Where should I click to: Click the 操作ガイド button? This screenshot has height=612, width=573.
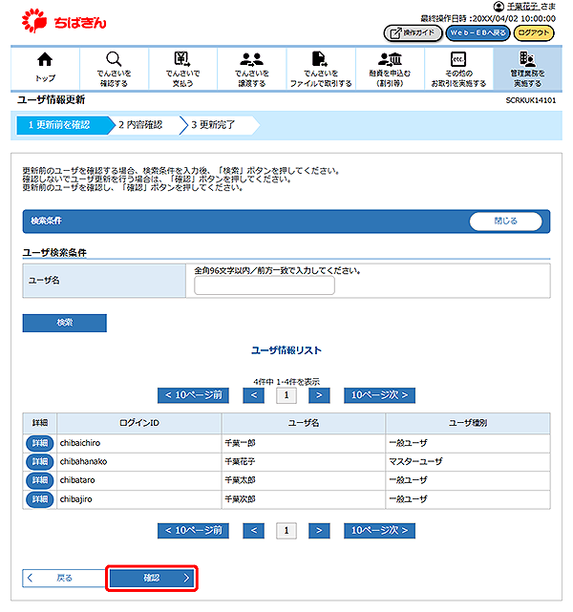(x=412, y=33)
